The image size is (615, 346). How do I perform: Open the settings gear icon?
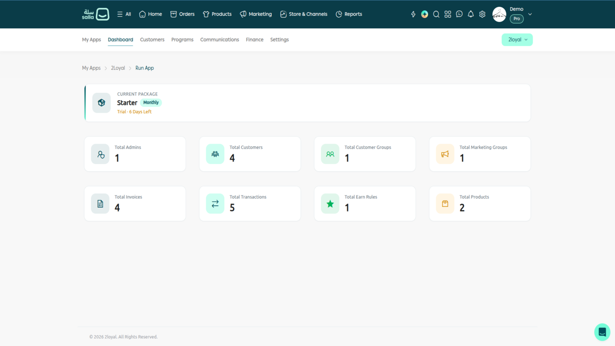tap(482, 14)
